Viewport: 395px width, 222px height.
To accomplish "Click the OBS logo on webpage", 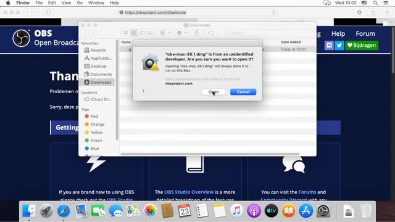I will click(x=21, y=38).
